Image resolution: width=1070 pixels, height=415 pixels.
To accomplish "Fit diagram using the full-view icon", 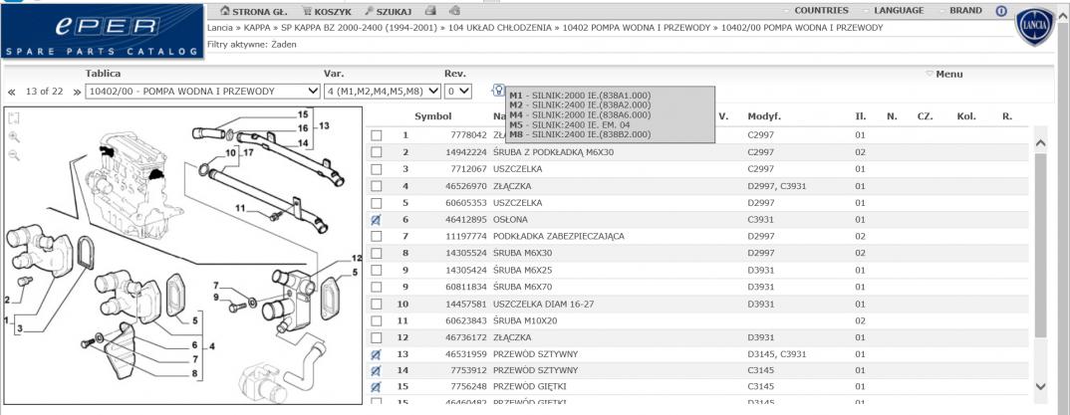I will 14,118.
